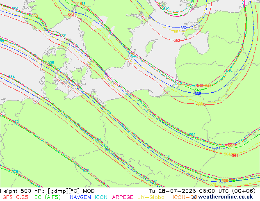Click the ARPEGE legend entry
Screen dimensions: 260x201
123,197
